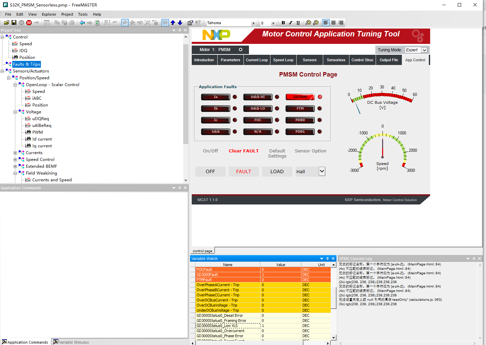
Task: Open project options via the properties icon
Action: point(190,22)
